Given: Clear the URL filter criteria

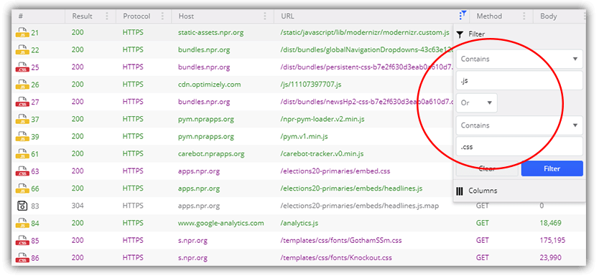Looking at the screenshot, I should (x=487, y=168).
